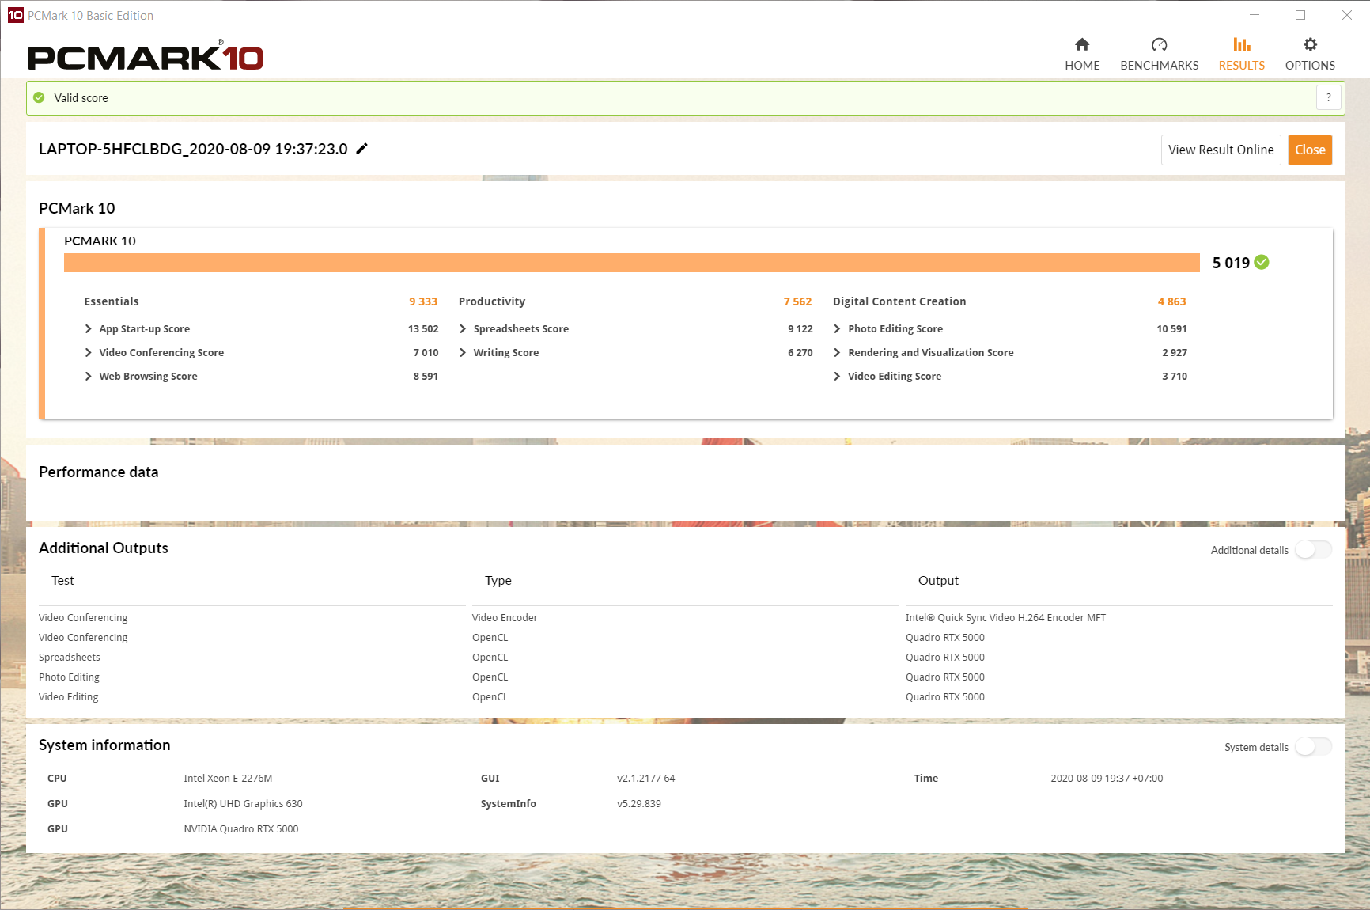Click the Spreadsheets score value 9 122
1370x910 pixels.
coord(800,328)
